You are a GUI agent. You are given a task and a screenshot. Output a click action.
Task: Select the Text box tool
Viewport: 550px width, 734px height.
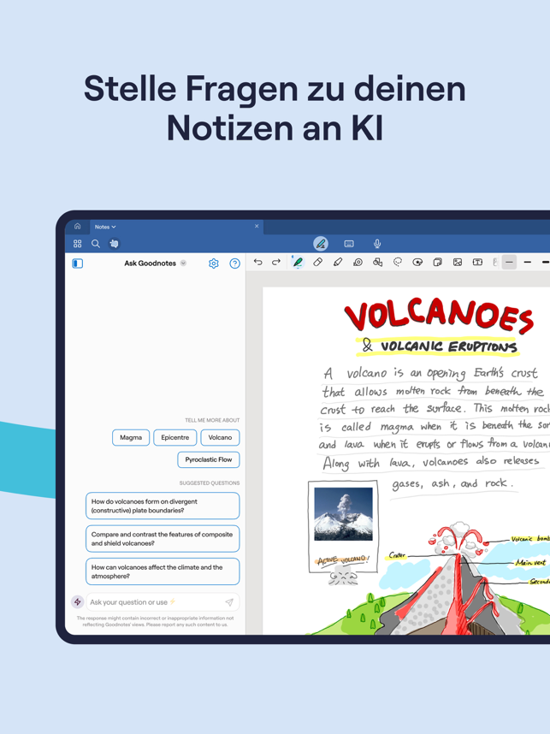point(477,262)
